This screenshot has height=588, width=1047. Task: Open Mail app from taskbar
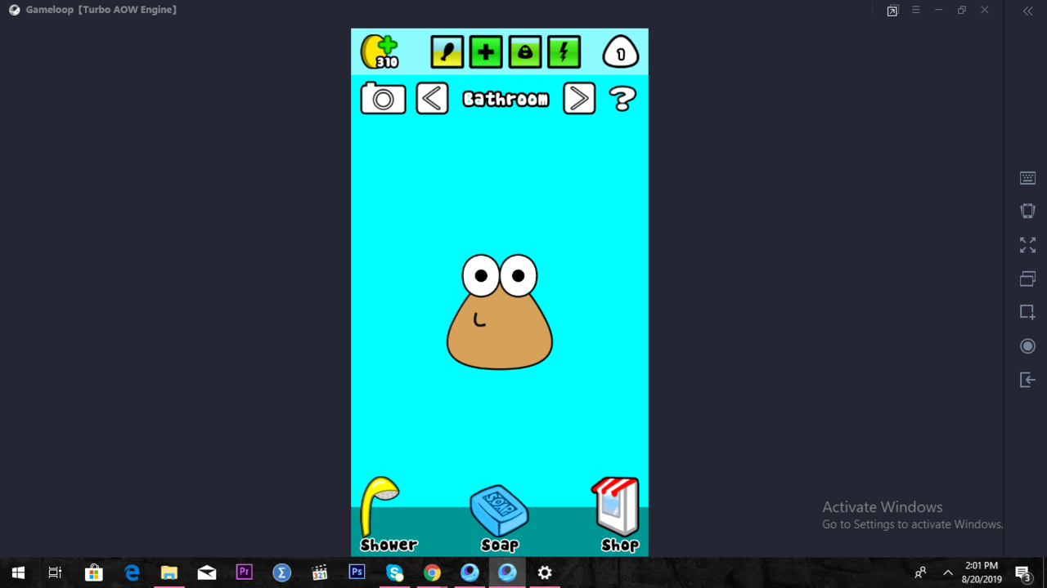pos(207,572)
